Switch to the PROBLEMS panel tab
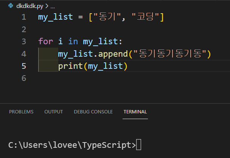The height and width of the screenshot is (158, 230). (x=21, y=112)
